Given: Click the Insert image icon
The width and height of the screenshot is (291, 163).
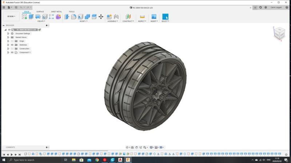Looking at the screenshot, I should click(x=154, y=17).
